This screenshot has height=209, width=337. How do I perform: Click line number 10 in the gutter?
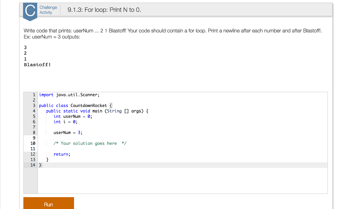[33, 143]
